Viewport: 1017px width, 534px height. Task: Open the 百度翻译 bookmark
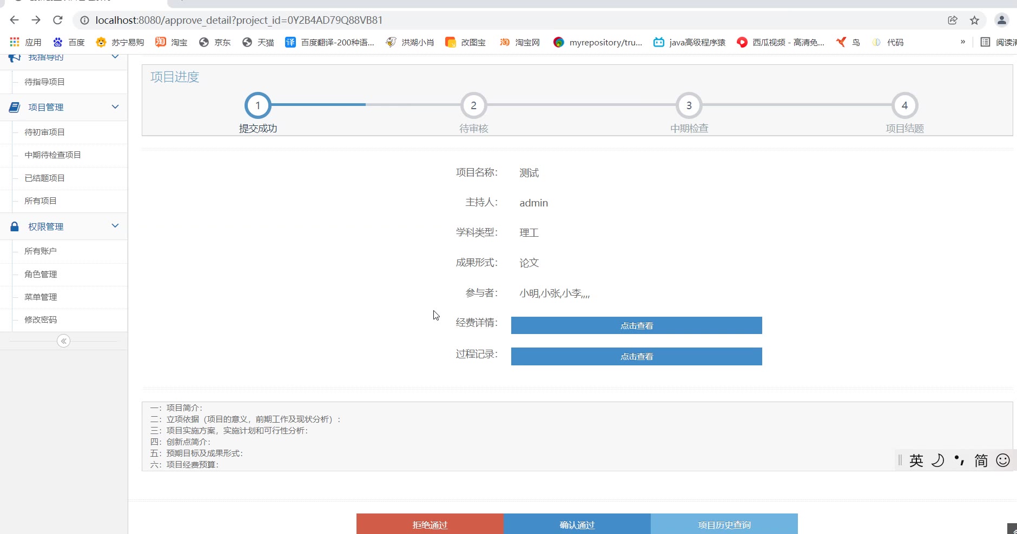click(330, 42)
